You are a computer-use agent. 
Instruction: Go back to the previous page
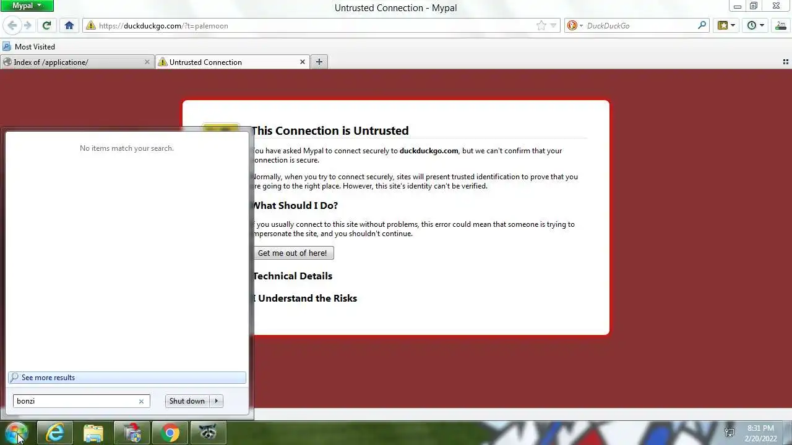tap(12, 25)
